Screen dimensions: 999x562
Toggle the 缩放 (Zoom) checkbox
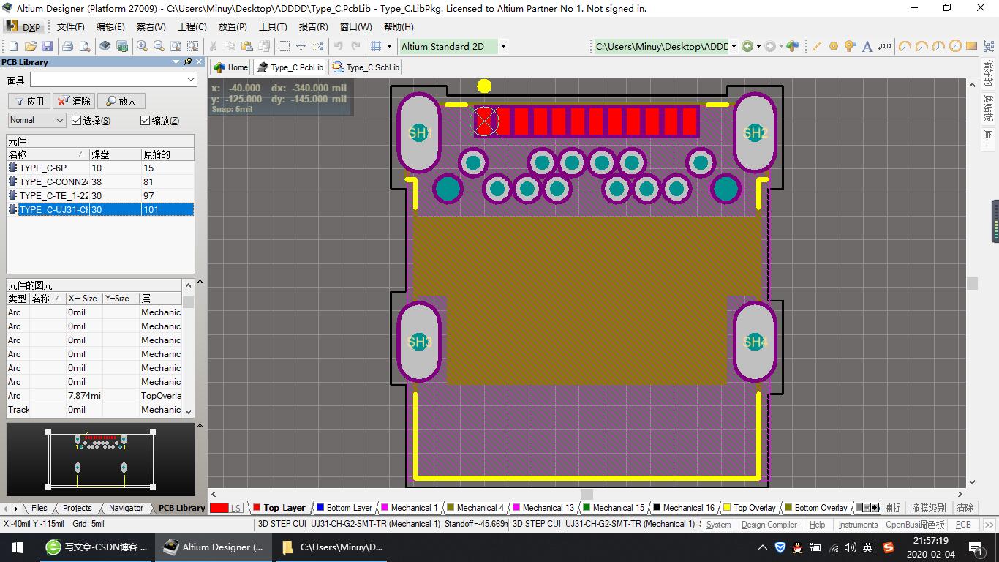145,120
